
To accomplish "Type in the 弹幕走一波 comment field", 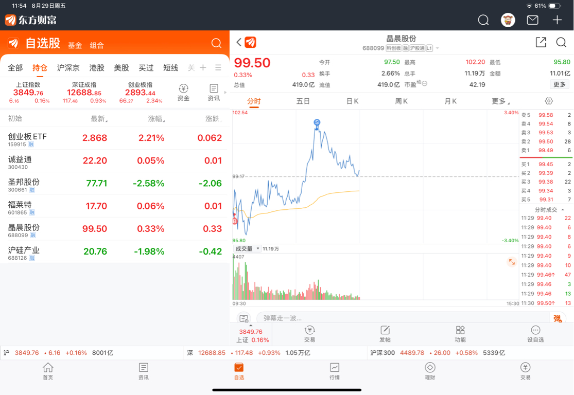I will tap(403, 318).
